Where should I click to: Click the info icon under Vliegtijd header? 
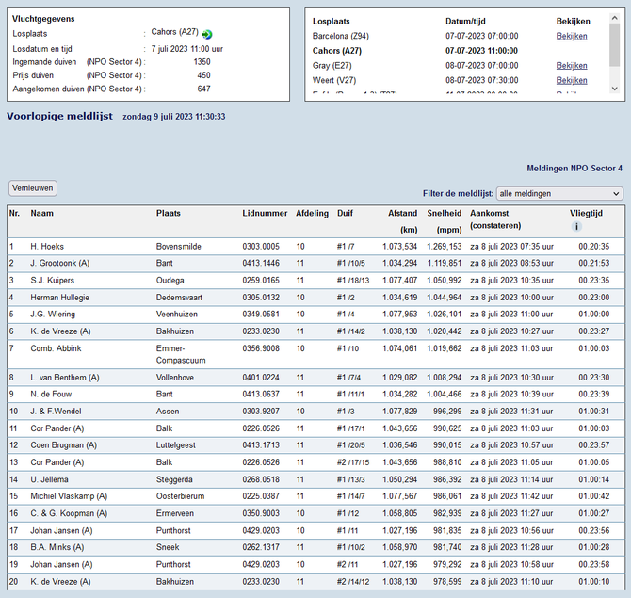[x=576, y=227]
